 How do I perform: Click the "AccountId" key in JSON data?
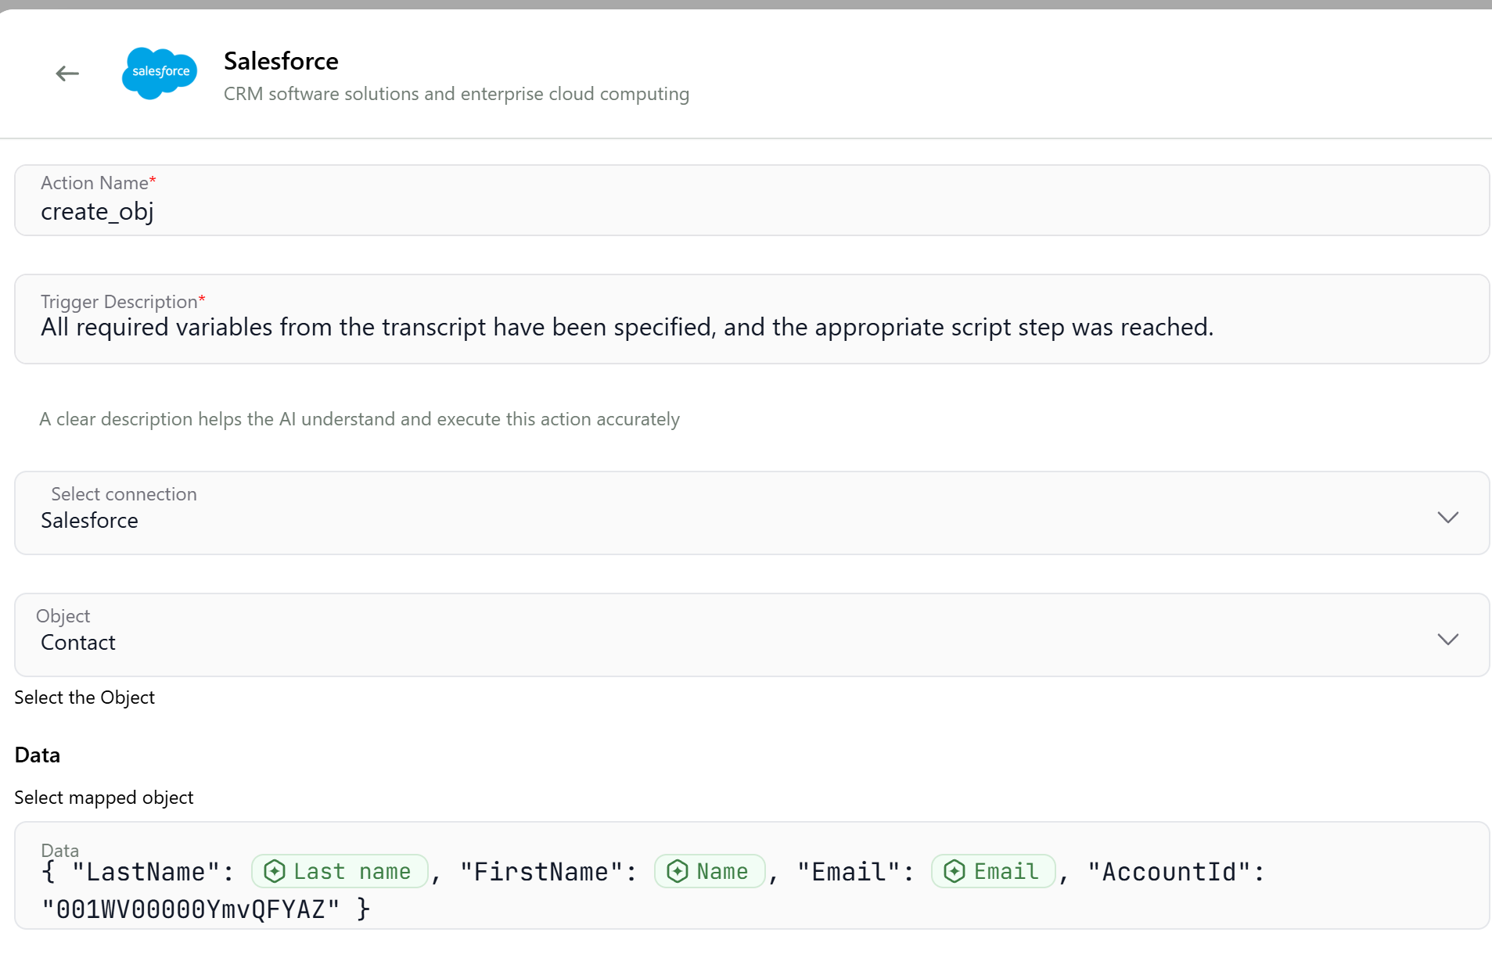[x=1169, y=872]
